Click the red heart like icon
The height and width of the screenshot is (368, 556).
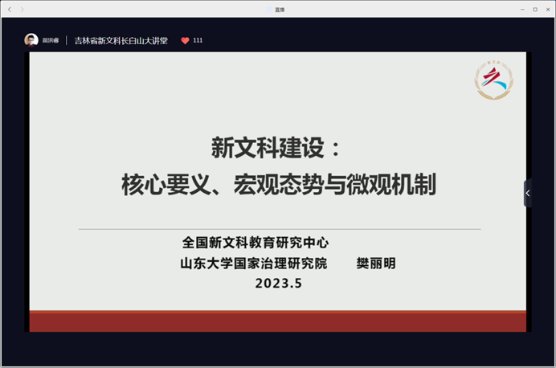(185, 40)
